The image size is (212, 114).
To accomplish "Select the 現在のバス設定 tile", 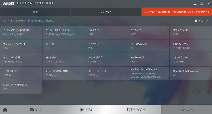I will 148,46.
